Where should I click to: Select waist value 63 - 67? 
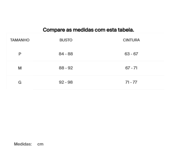(131, 54)
